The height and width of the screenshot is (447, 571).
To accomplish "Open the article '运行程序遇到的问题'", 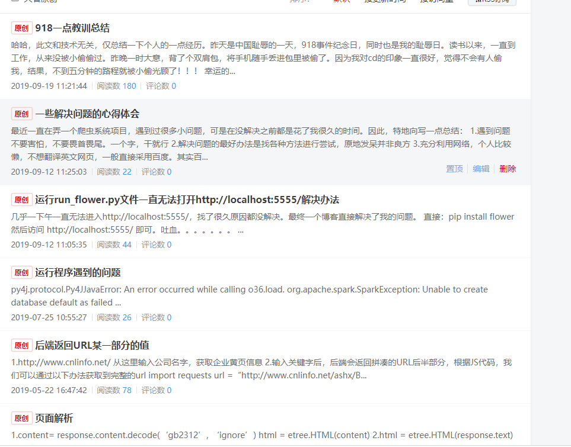I will 78,272.
